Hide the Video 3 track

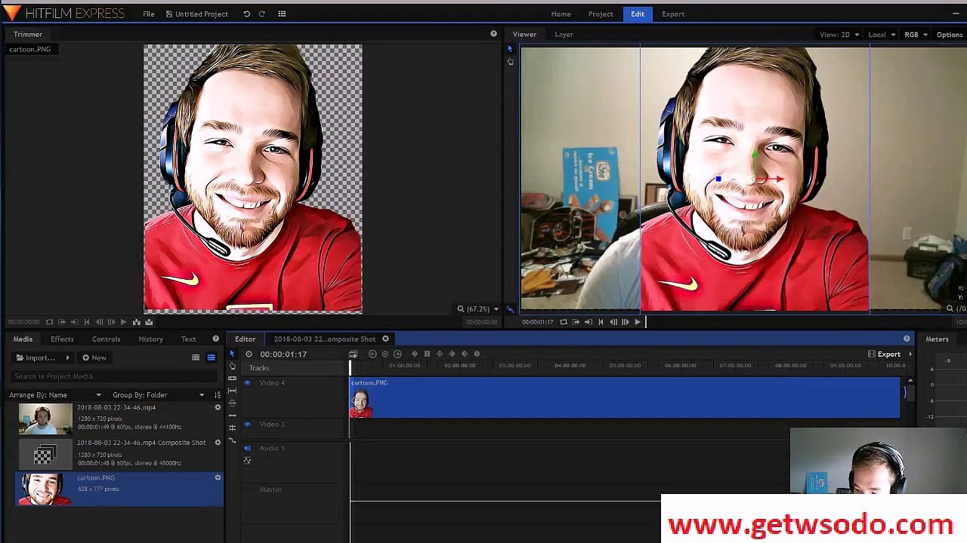[246, 424]
